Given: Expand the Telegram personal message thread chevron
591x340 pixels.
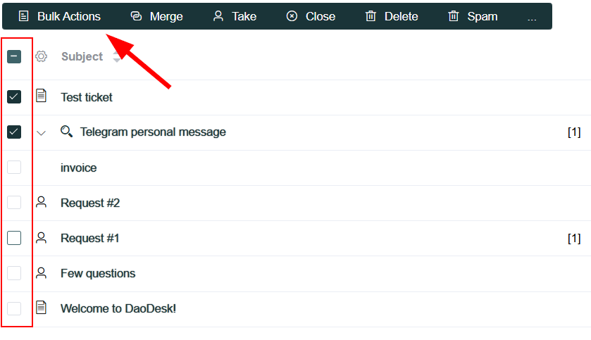Looking at the screenshot, I should [x=41, y=133].
